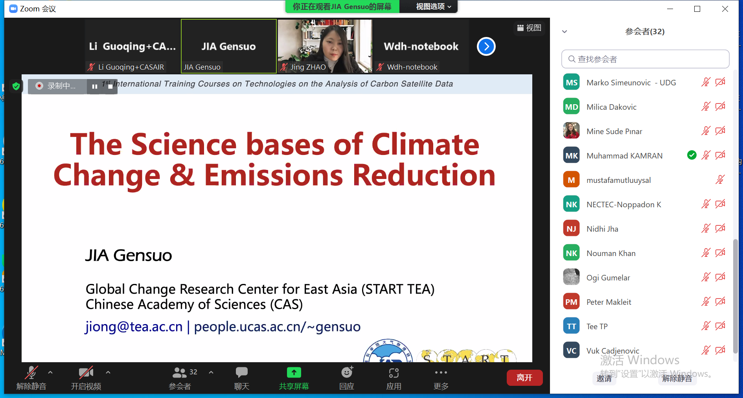Click the start video camera icon
Image resolution: width=743 pixels, height=398 pixels.
click(86, 372)
